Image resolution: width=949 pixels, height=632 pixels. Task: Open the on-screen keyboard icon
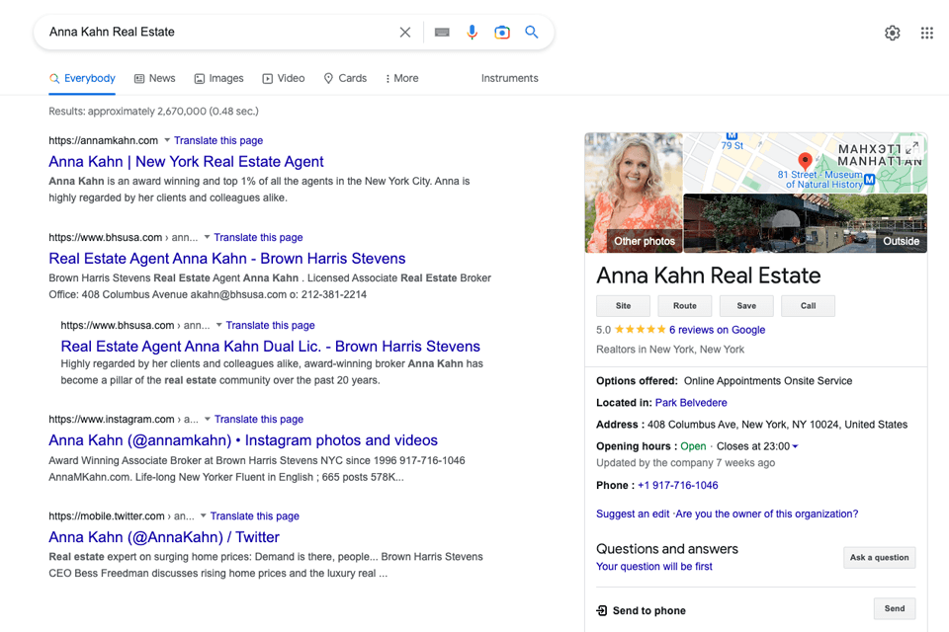(x=442, y=32)
